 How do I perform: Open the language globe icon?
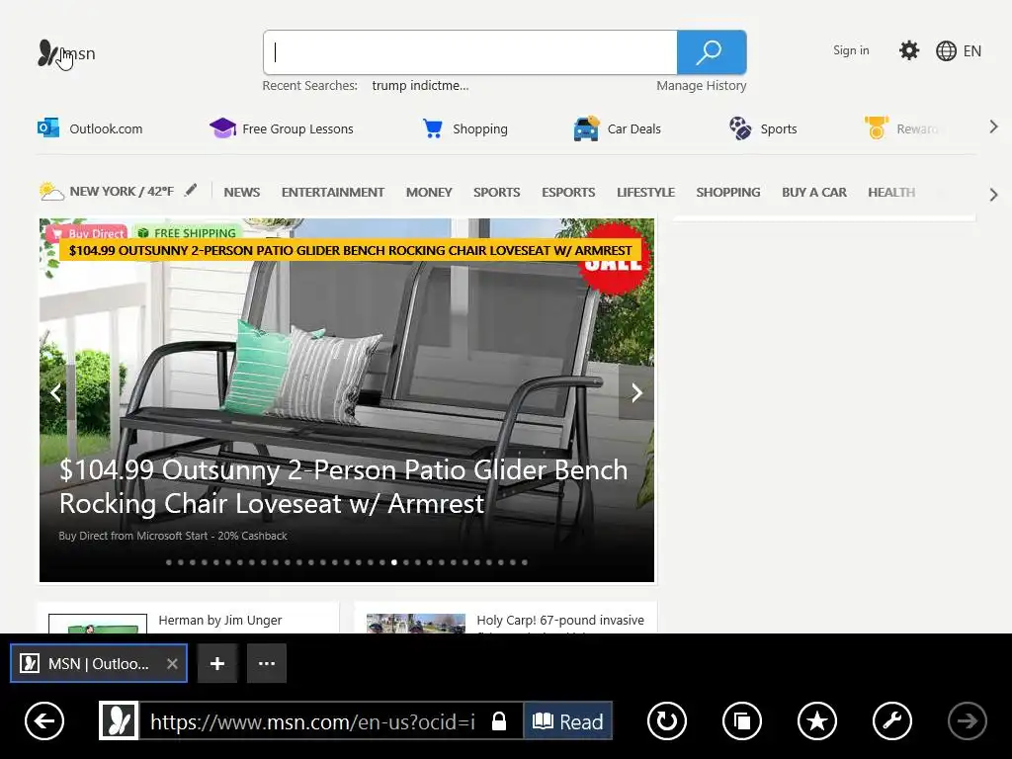pos(946,51)
